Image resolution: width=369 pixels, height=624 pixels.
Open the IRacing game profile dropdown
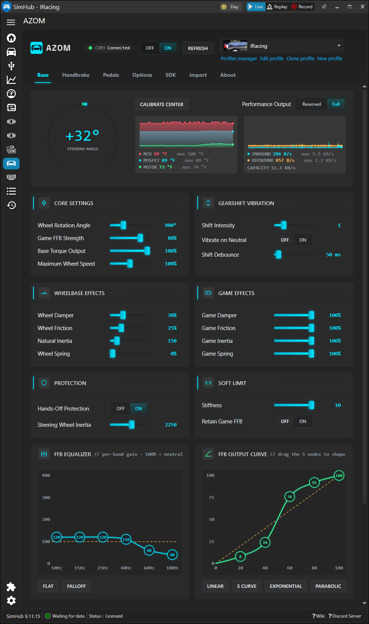tap(282, 46)
